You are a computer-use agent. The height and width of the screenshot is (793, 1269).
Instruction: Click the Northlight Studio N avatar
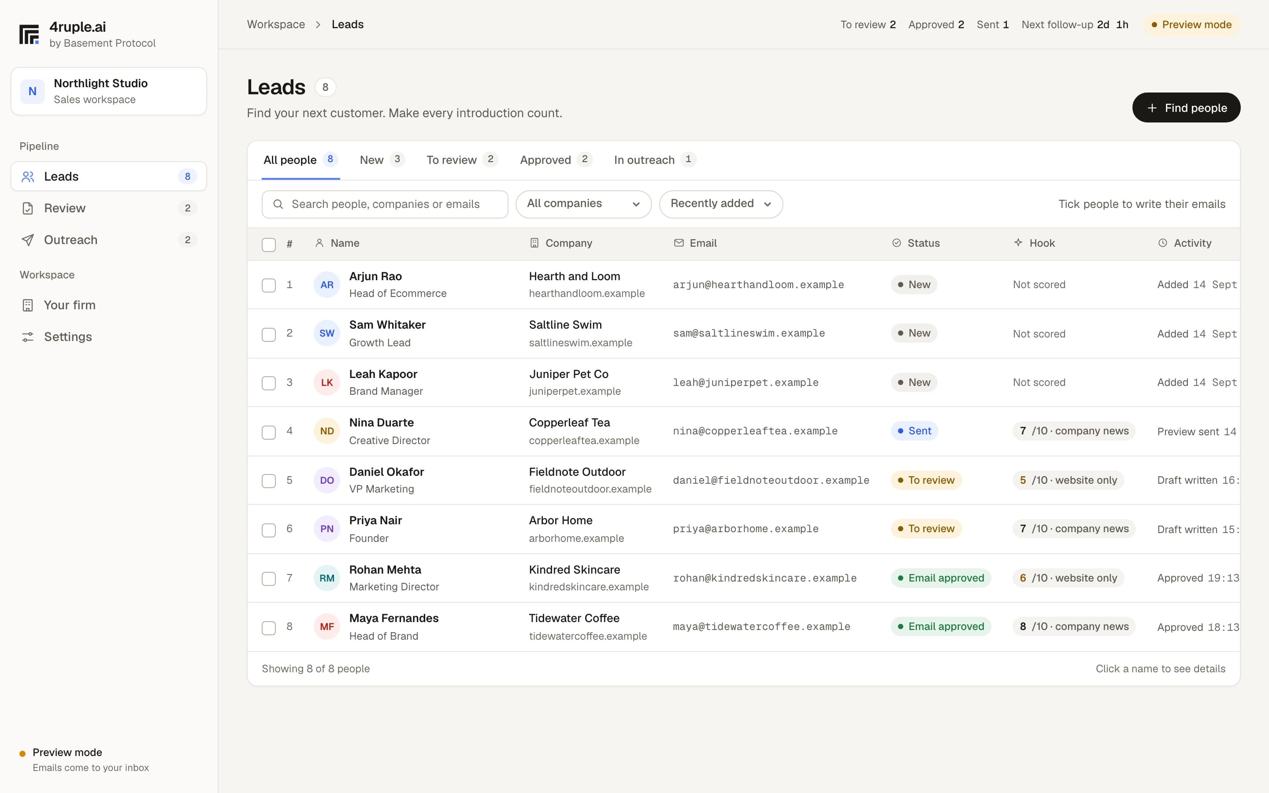33,91
